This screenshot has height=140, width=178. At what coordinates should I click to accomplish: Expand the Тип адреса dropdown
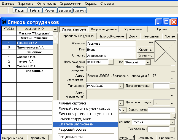121,86
